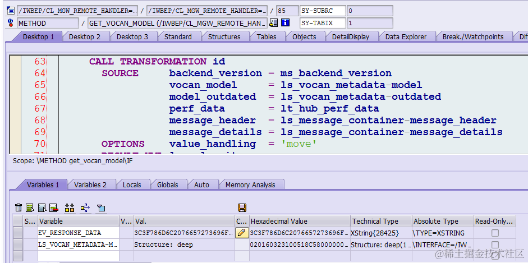Select the LS_VOCAN_METADATA-M variable name cell
This screenshot has width=528, height=263.
(x=79, y=244)
